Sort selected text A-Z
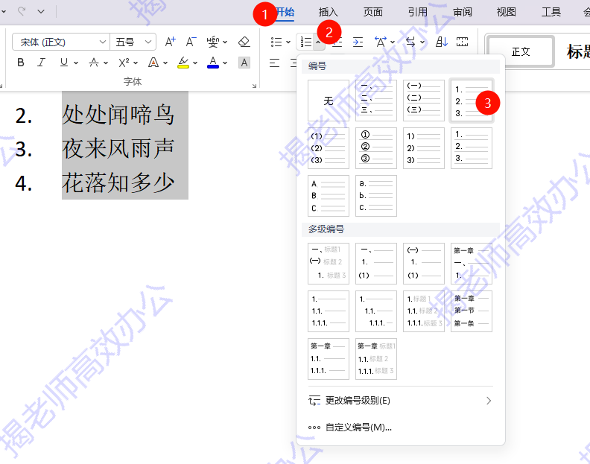590x464 pixels. (x=441, y=42)
